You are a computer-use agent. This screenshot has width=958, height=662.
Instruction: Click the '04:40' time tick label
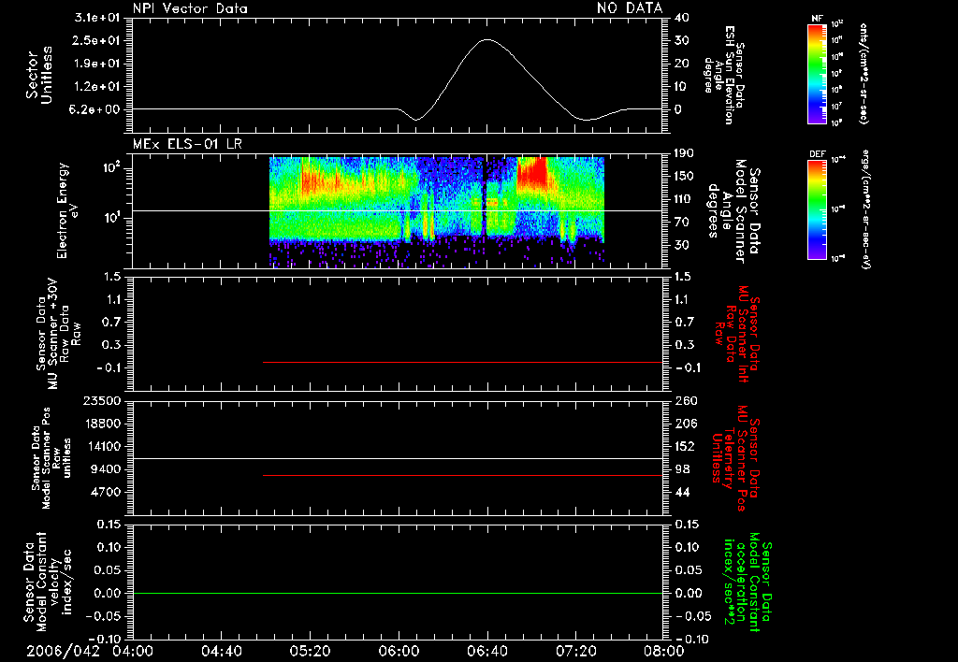[x=221, y=651]
